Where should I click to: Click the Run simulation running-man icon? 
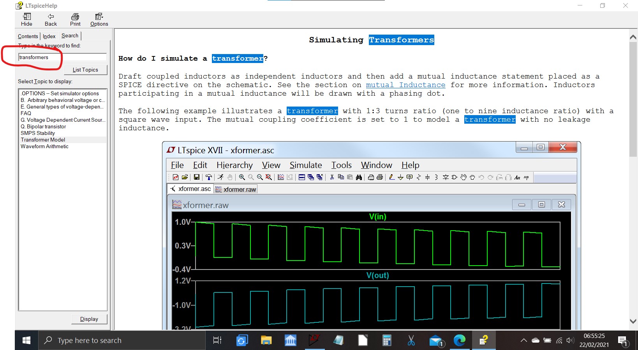(x=220, y=177)
